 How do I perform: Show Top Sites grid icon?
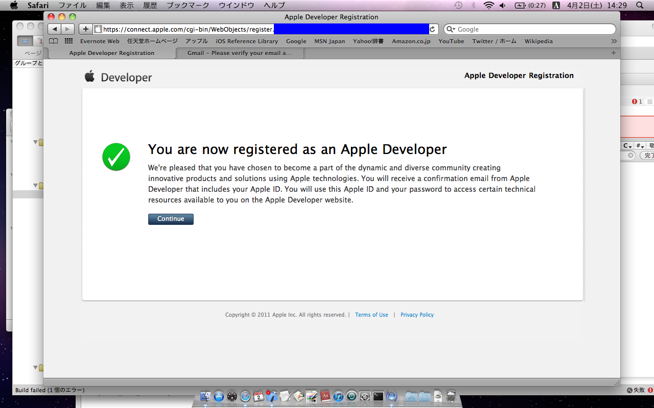(x=69, y=41)
